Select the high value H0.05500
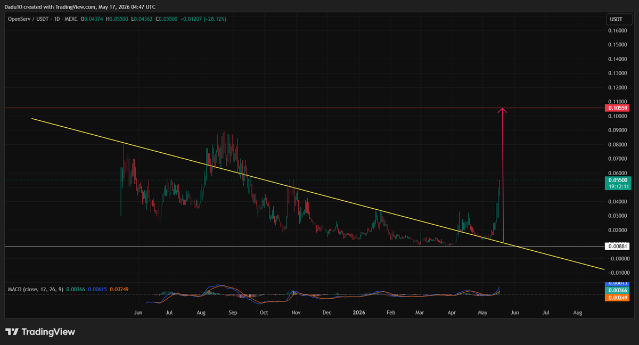Image resolution: width=639 pixels, height=345 pixels. [x=118, y=19]
